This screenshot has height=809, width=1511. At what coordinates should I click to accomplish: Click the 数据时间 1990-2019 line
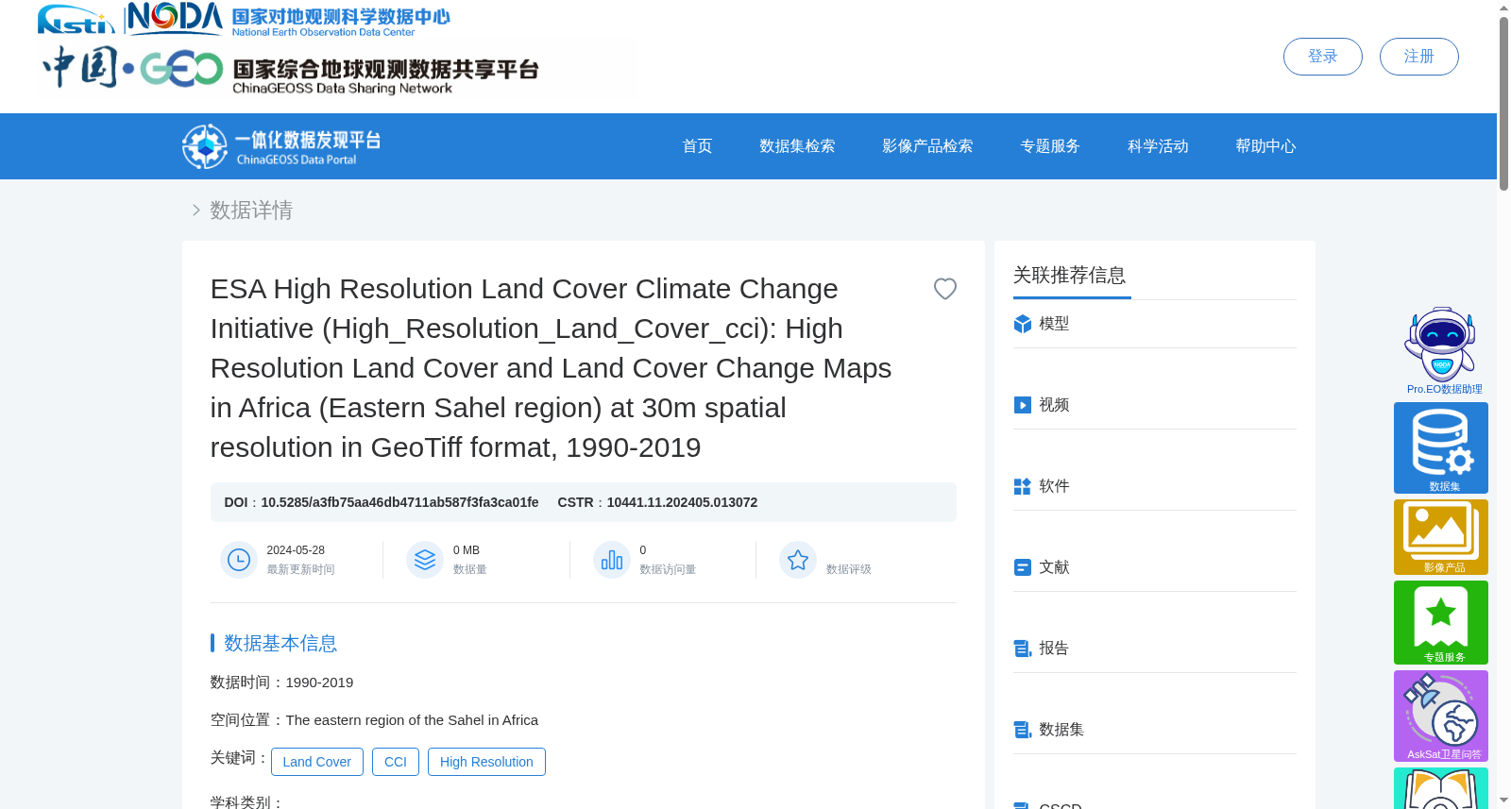pyautogui.click(x=281, y=683)
